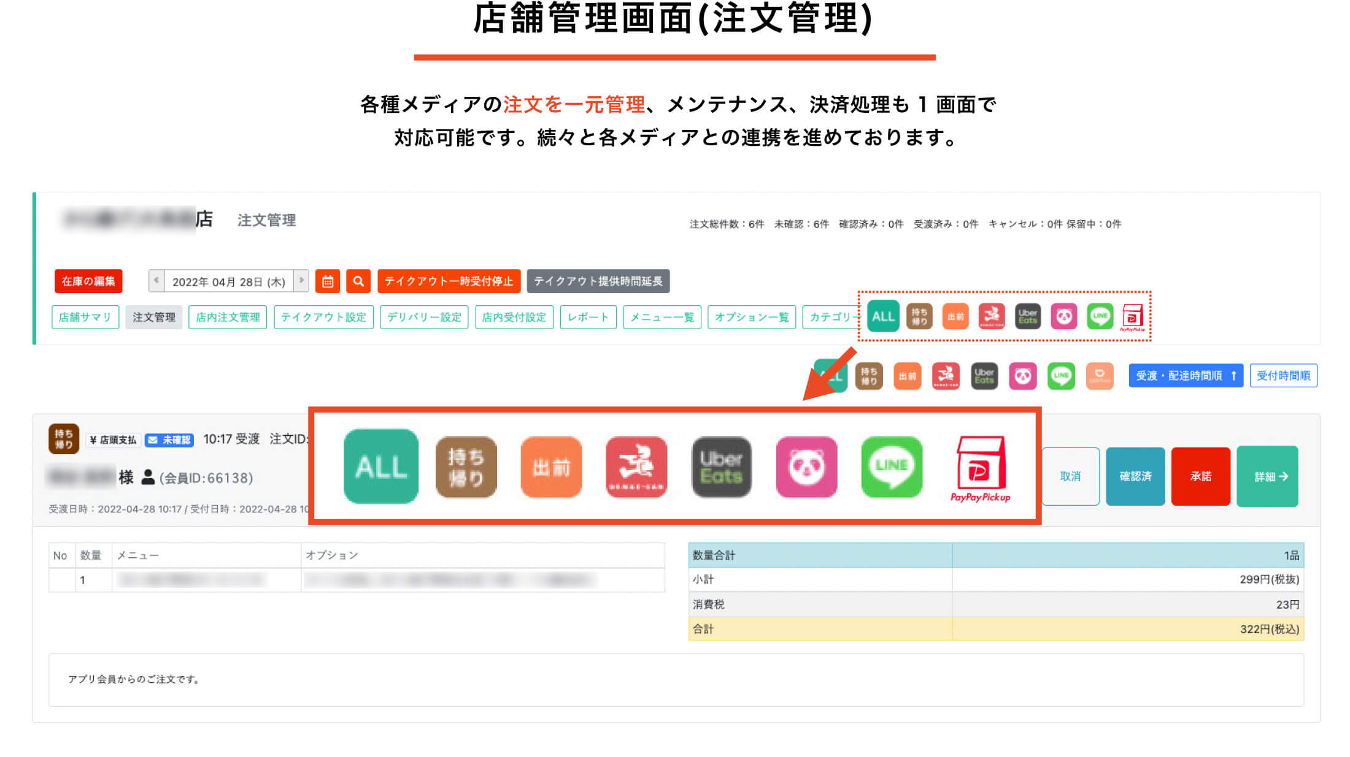This screenshot has height=757, width=1350.
Task: Filter by Uber Eats in enlarged panel
Action: tap(721, 466)
